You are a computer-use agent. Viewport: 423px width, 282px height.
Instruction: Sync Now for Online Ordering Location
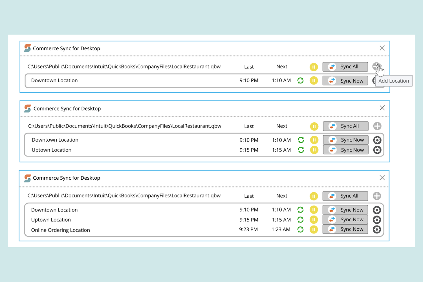click(345, 229)
